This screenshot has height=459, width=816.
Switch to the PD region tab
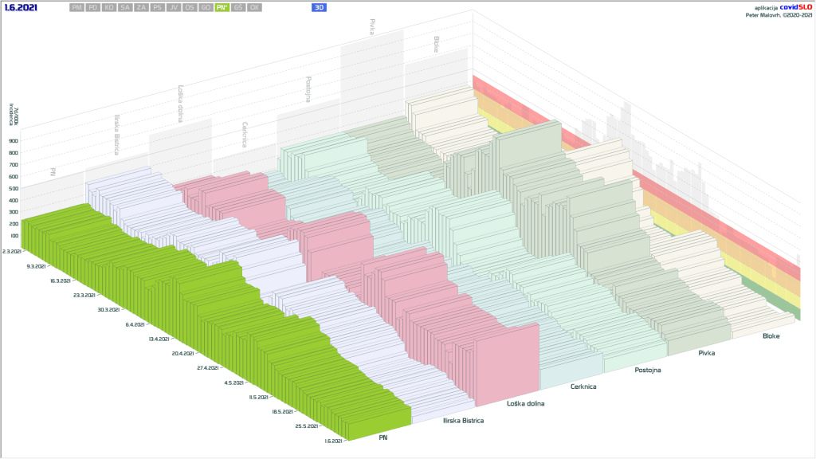(93, 7)
